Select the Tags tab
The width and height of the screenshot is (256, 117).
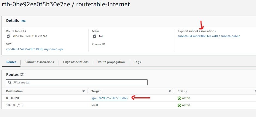point(137,62)
